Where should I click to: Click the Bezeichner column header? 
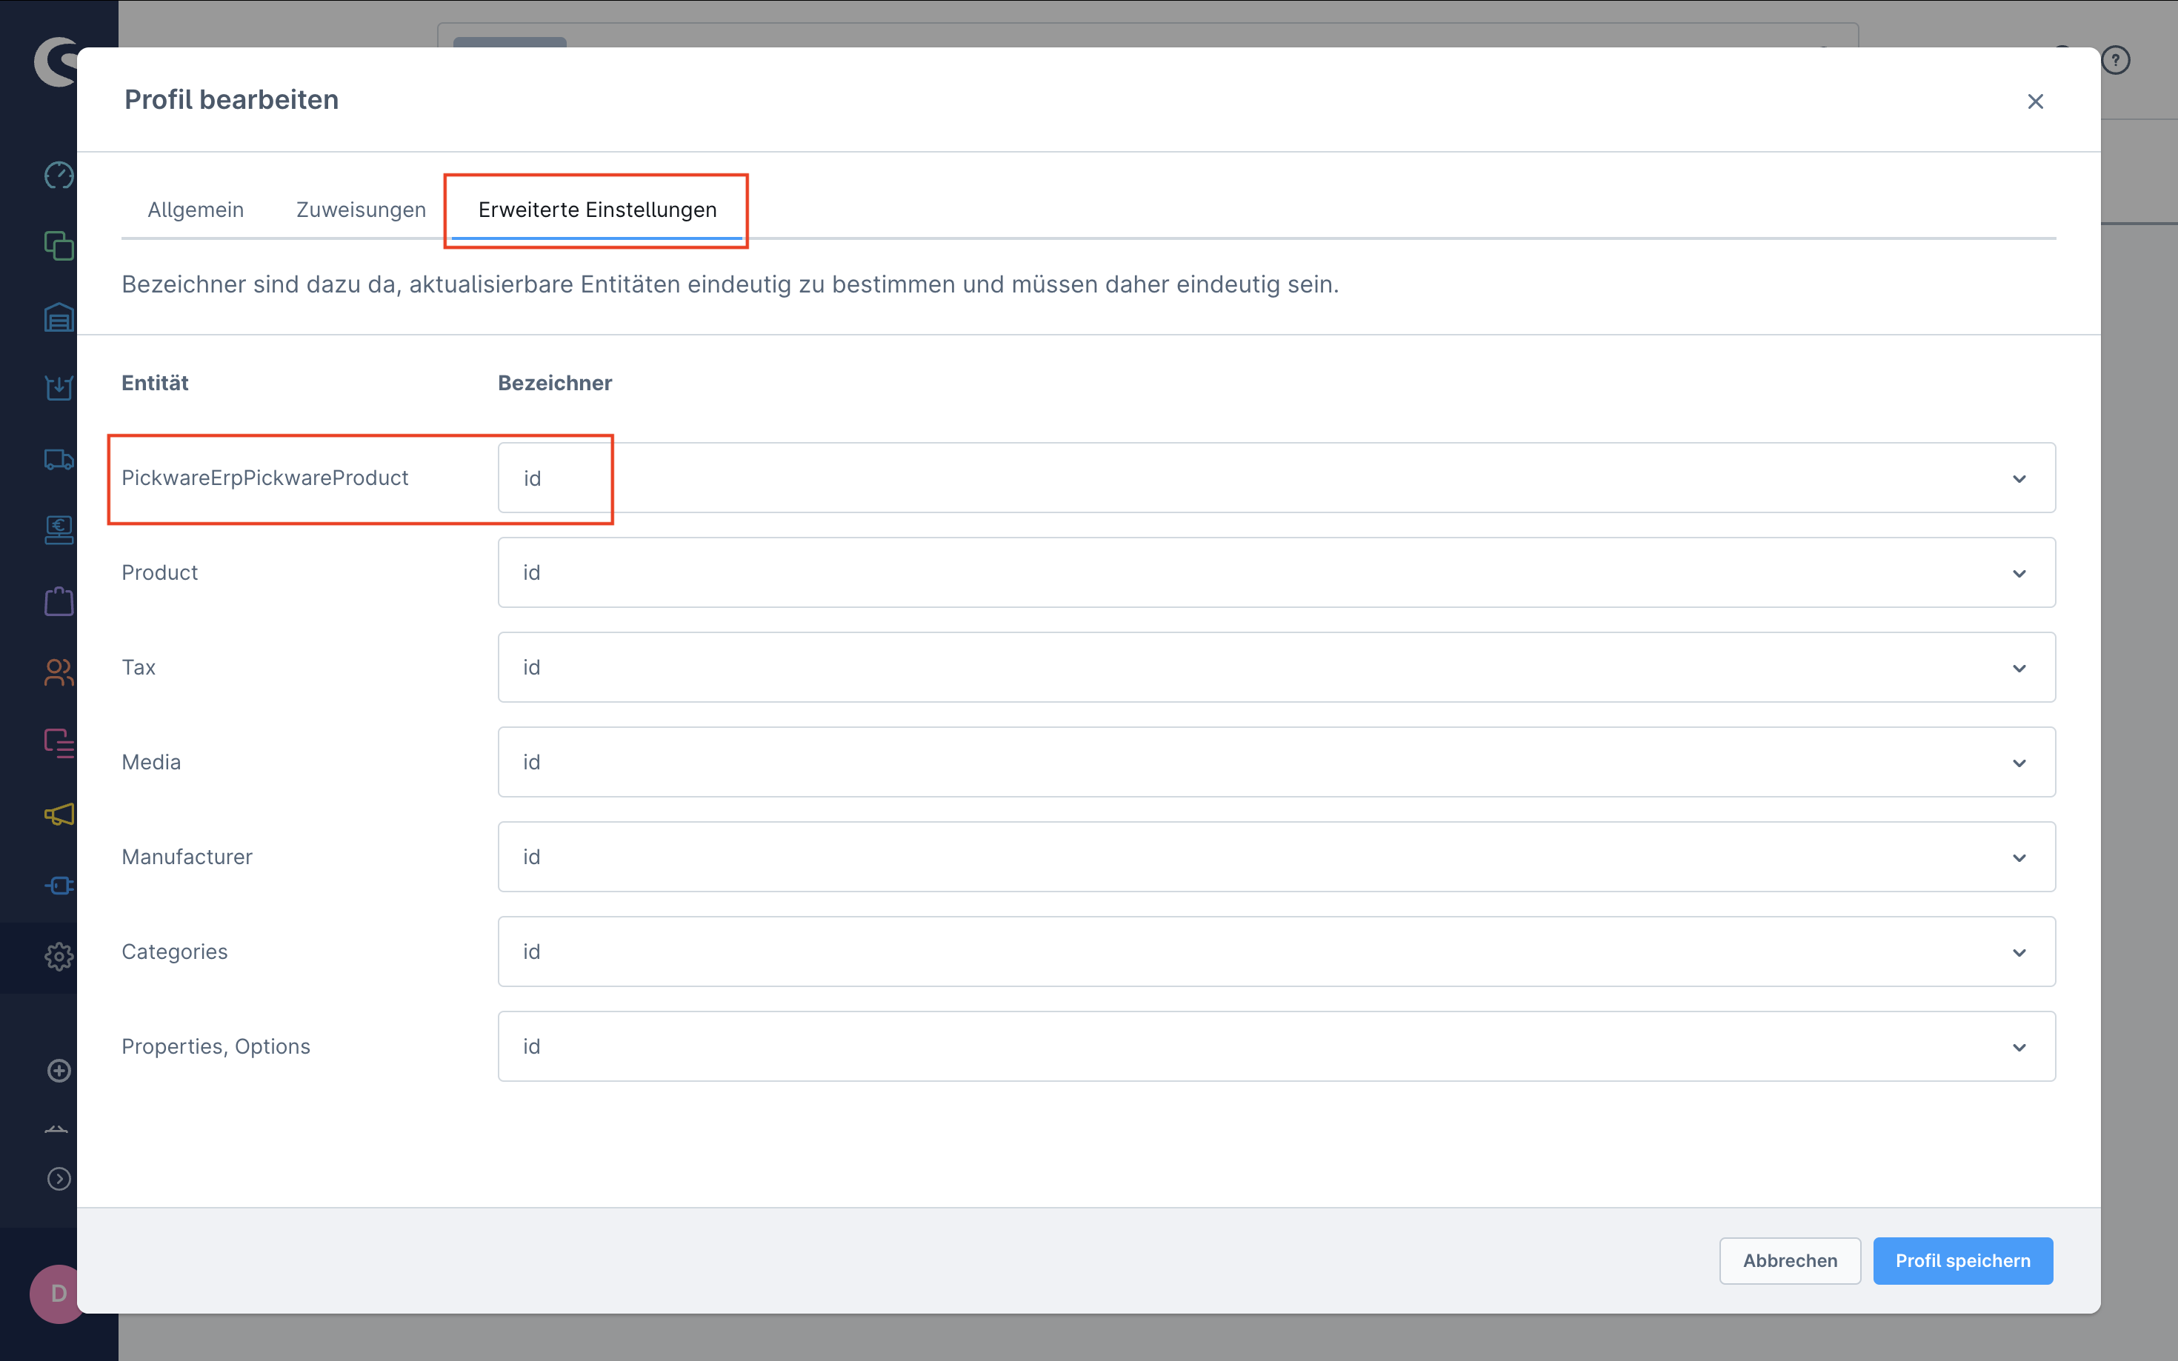pyautogui.click(x=555, y=383)
